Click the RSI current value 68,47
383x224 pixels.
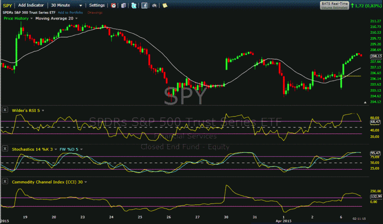click(376, 121)
